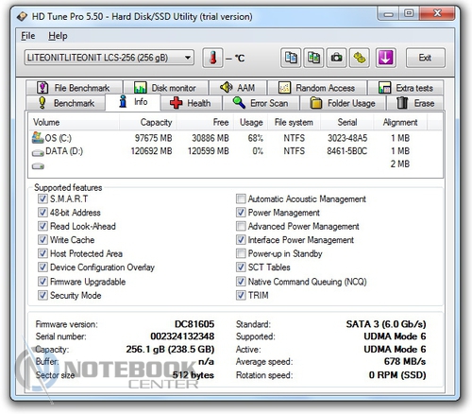Click the serial number 002324132348 value

click(182, 336)
